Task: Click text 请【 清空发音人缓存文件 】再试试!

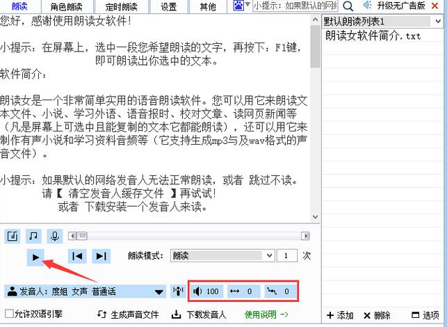Action: [129, 193]
